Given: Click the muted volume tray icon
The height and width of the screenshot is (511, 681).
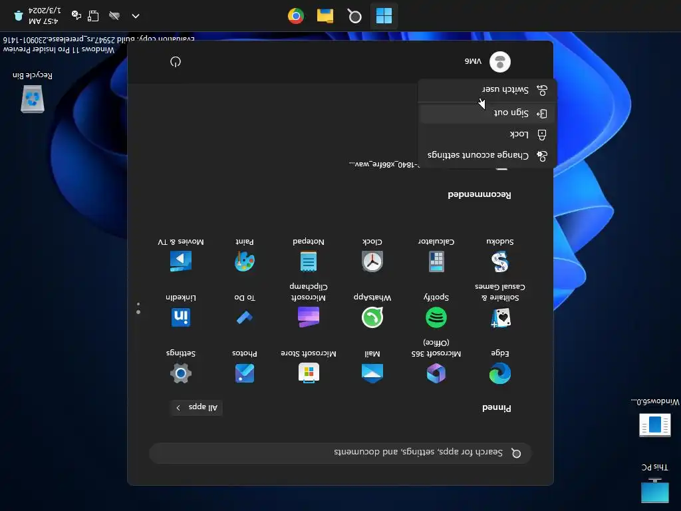Looking at the screenshot, I should pos(77,16).
